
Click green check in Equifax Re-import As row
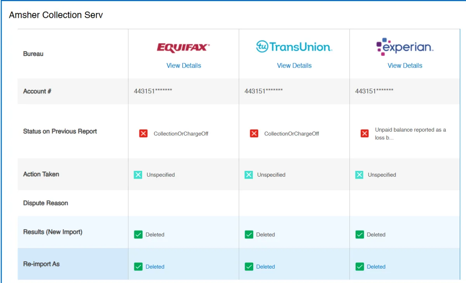(x=138, y=267)
